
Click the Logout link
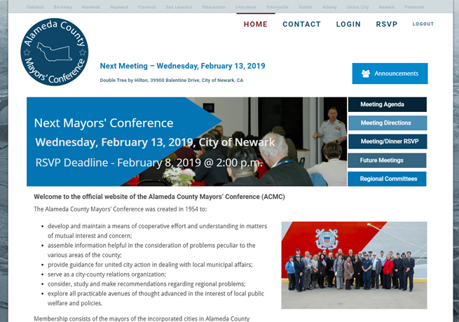[423, 24]
